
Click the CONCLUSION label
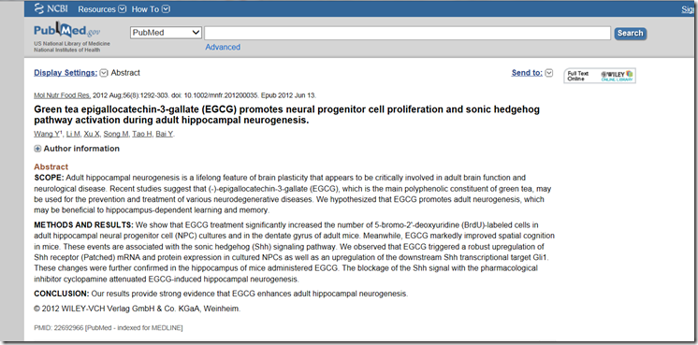coord(62,294)
